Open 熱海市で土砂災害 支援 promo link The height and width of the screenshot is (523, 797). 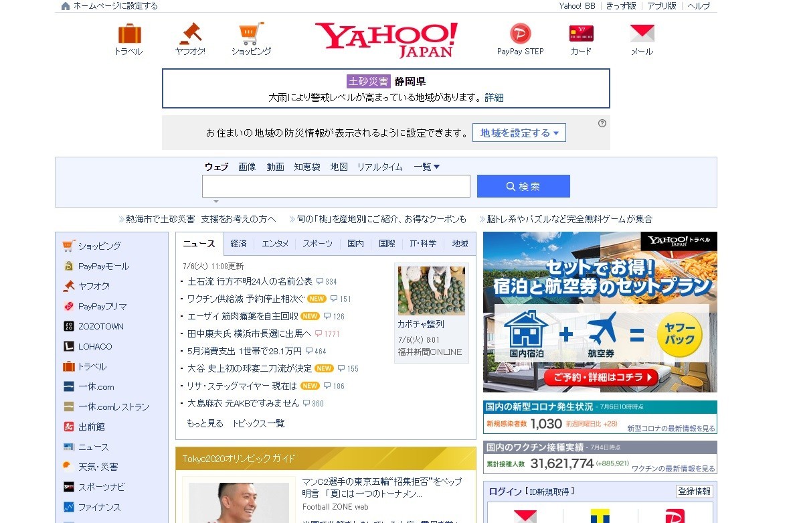tap(201, 219)
